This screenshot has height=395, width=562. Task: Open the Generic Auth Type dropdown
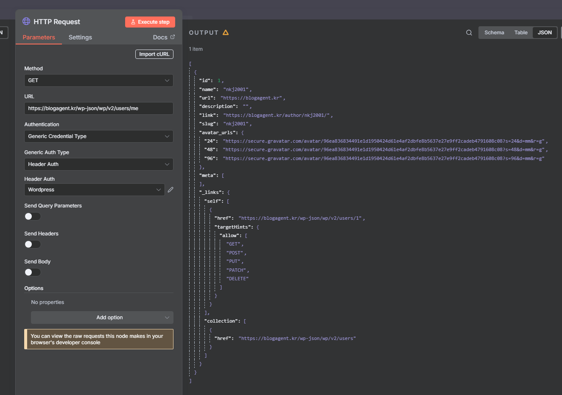[x=98, y=164]
